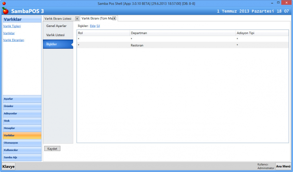Open the Varlık Tipleri link
This screenshot has width=293, height=172.
point(12,26)
